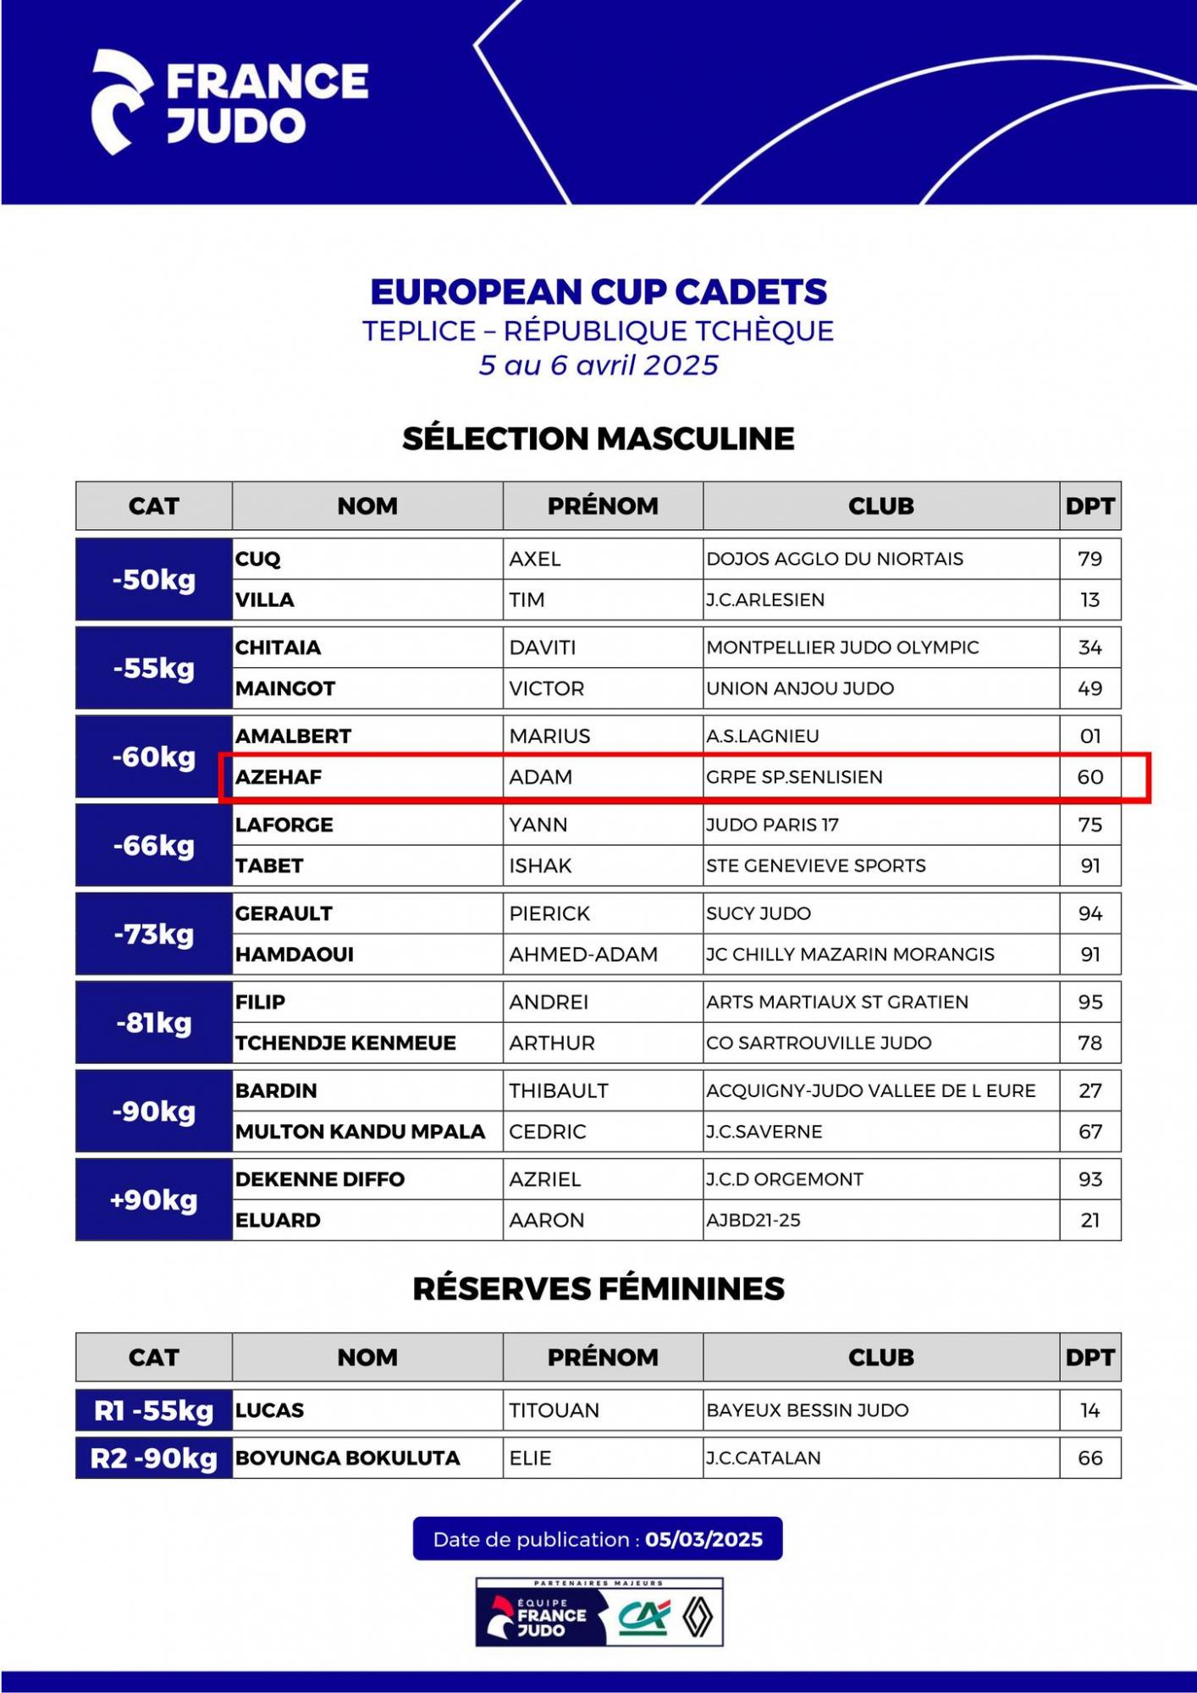Select the TCHENDJE KENMEUE name cell
1197x1693 pixels.
[x=367, y=1043]
